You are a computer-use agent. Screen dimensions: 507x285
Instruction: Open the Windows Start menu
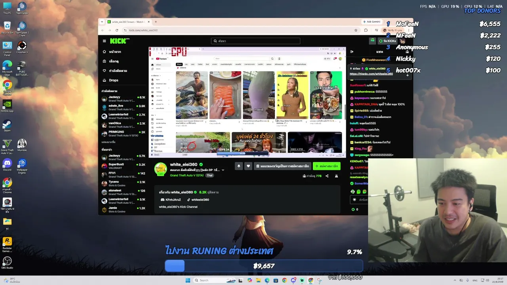[x=188, y=280]
